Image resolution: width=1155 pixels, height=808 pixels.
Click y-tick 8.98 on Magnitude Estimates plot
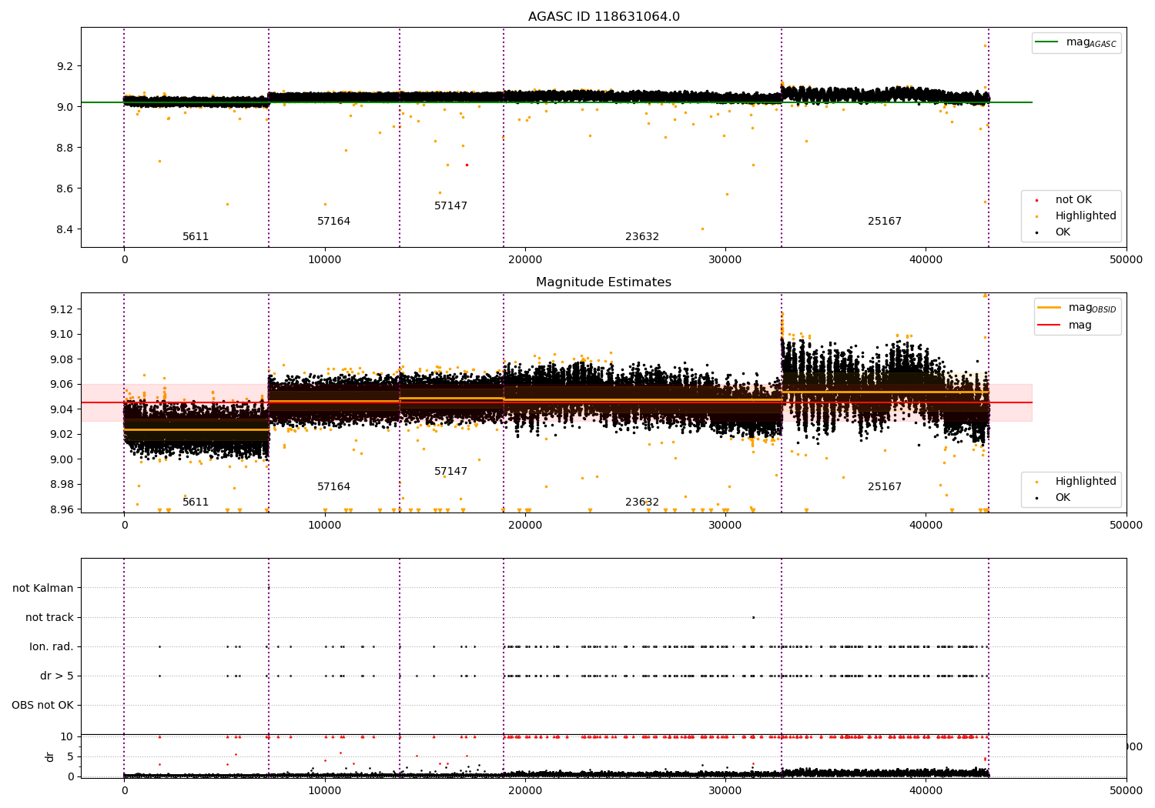click(x=62, y=485)
